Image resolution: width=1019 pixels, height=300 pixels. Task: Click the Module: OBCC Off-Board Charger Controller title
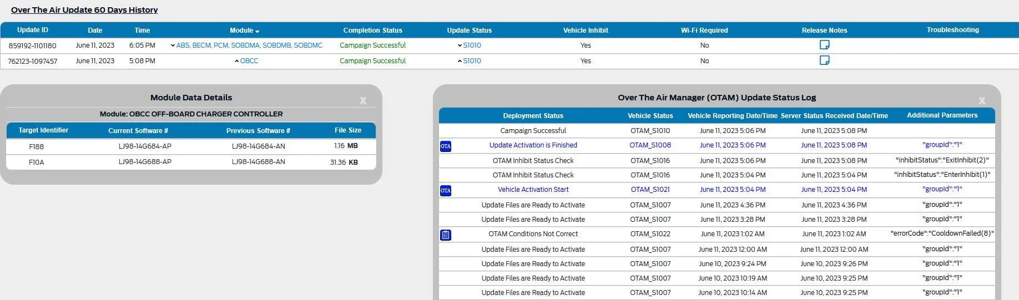191,114
